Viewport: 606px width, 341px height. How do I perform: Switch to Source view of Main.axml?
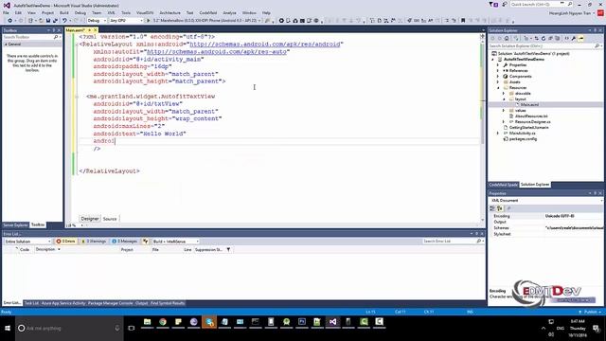[110, 219]
